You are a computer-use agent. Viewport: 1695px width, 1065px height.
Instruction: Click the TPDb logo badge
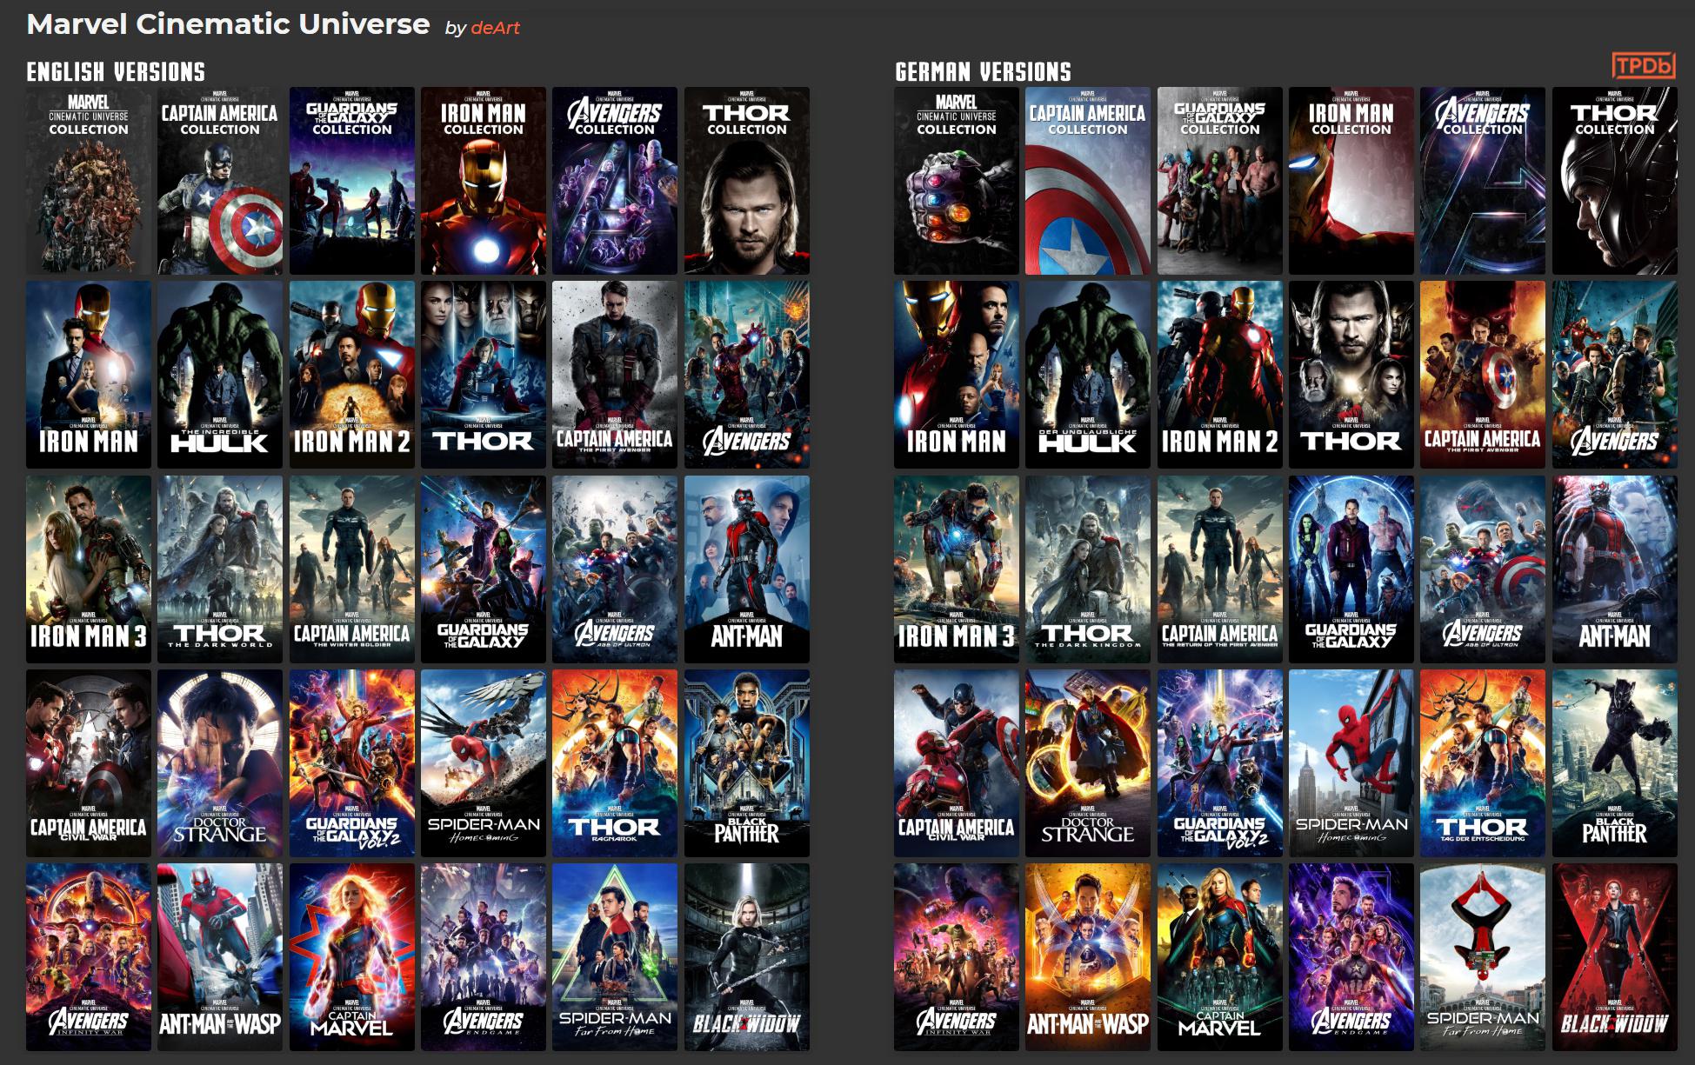(x=1643, y=65)
